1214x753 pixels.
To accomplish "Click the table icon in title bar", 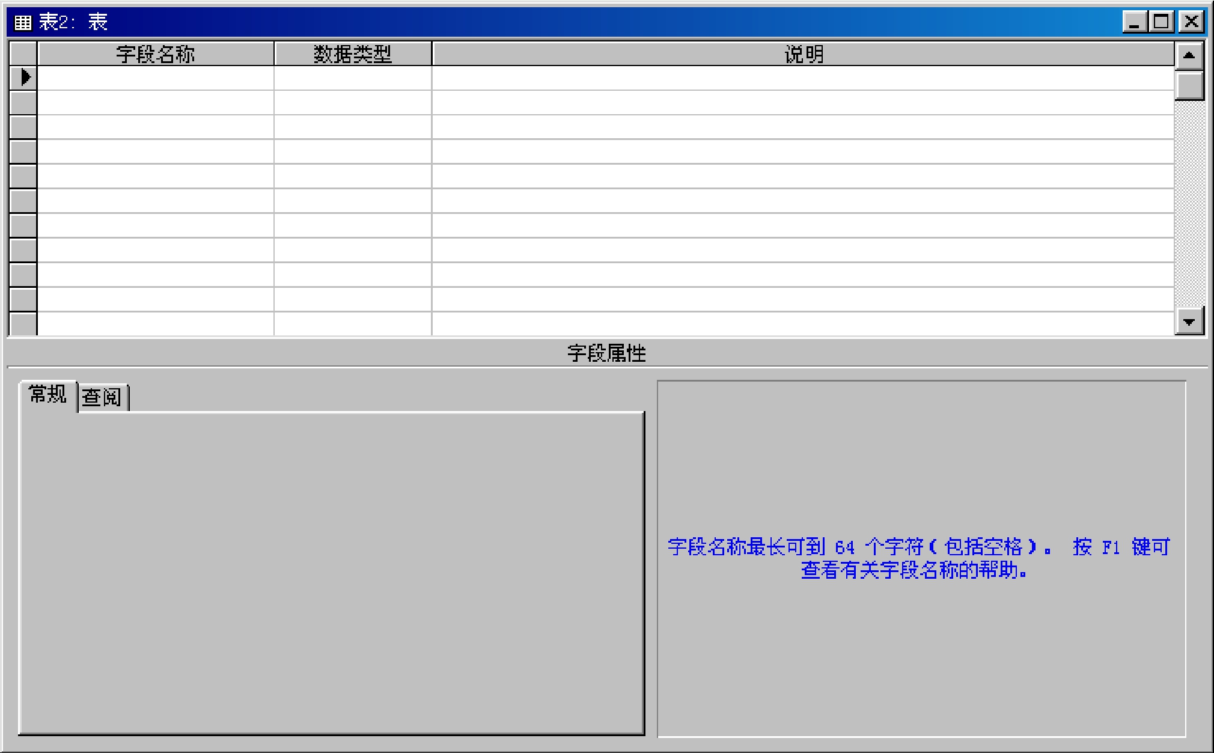I will tap(23, 23).
